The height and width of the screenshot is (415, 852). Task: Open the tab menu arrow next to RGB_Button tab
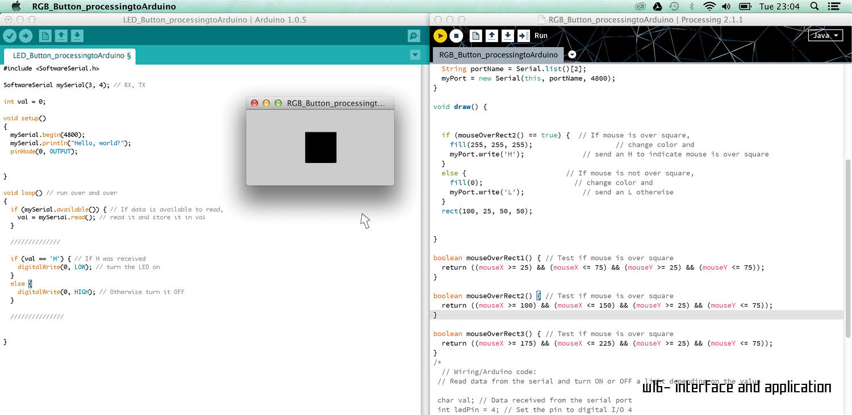[572, 55]
